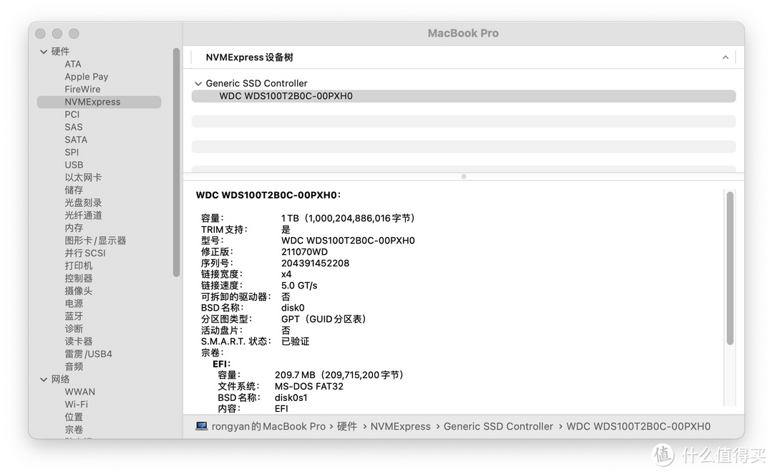Select ATA in the sidebar
Screen dimensions: 773x474
pos(73,64)
